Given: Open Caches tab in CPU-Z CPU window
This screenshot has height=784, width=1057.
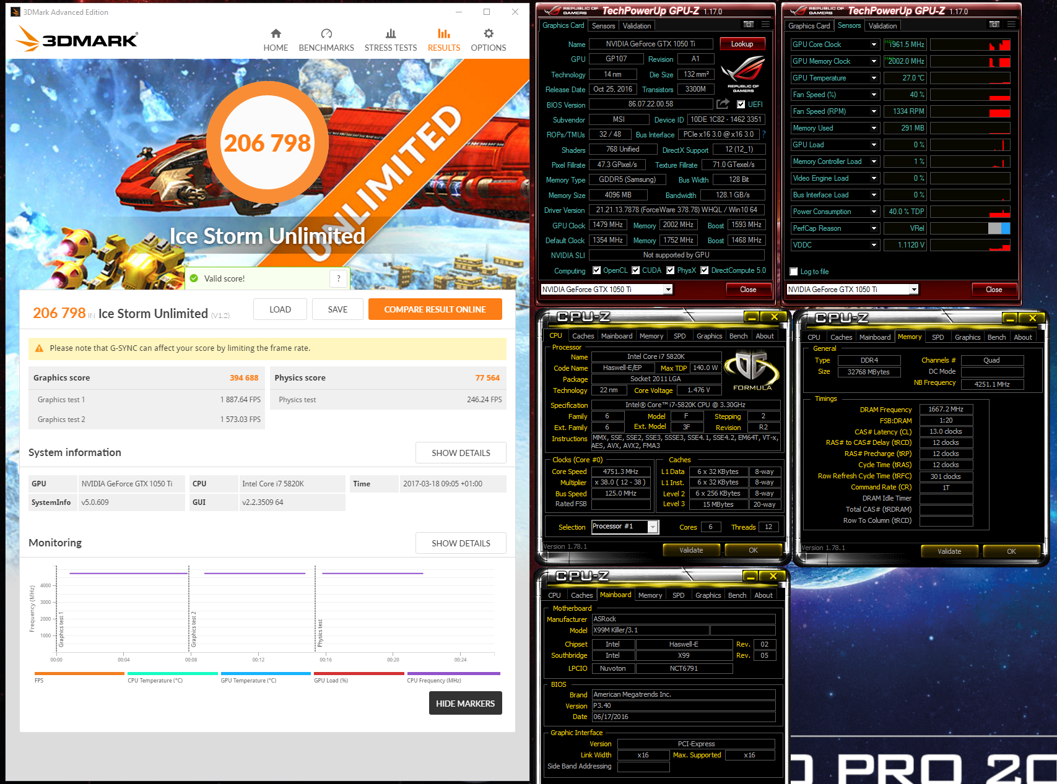Looking at the screenshot, I should pos(583,336).
